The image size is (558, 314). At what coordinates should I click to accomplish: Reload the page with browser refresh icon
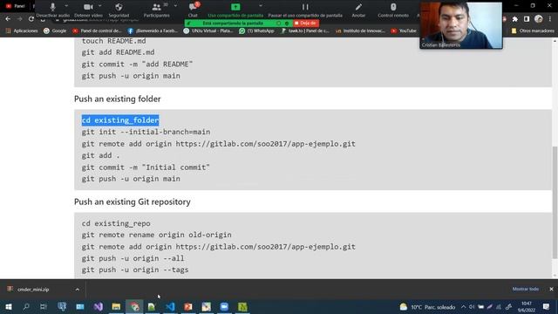point(31,19)
